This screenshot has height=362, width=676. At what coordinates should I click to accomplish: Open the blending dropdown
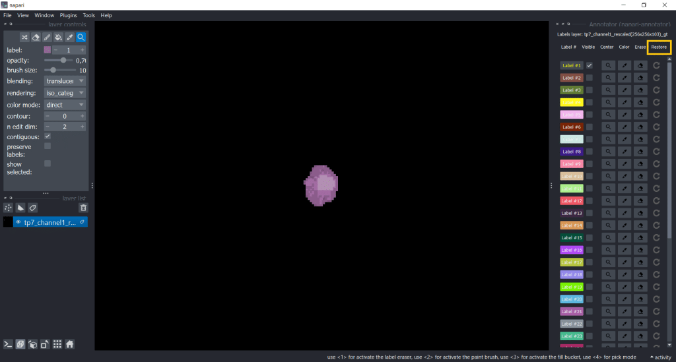coord(65,81)
